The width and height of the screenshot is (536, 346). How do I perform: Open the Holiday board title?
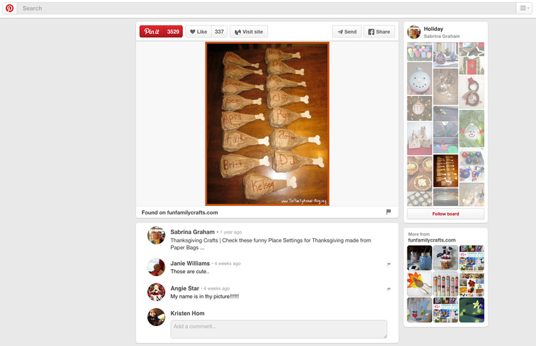coord(434,29)
